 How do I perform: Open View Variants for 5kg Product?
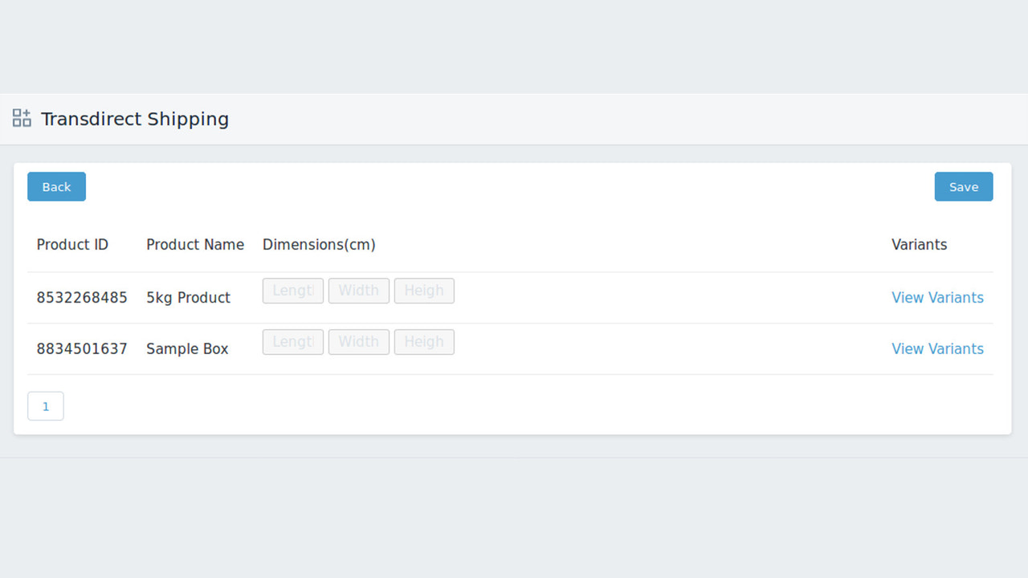click(x=937, y=297)
